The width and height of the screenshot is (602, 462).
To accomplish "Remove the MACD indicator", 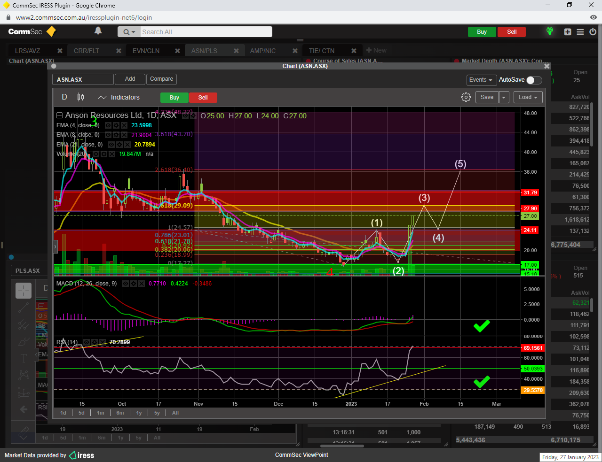I will (142, 284).
